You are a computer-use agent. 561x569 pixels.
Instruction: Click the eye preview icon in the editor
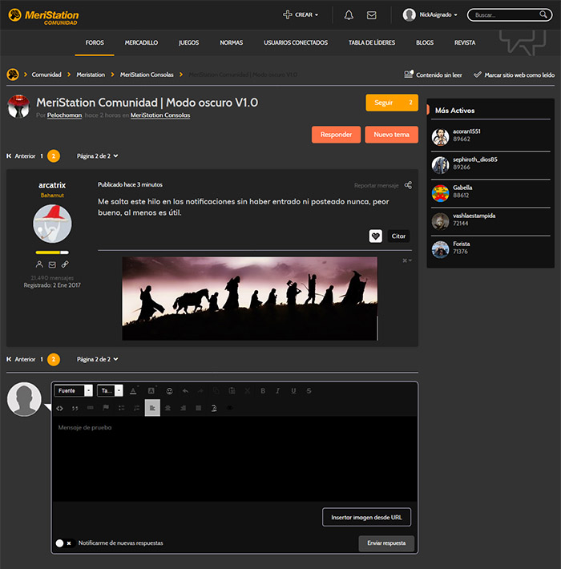click(230, 408)
